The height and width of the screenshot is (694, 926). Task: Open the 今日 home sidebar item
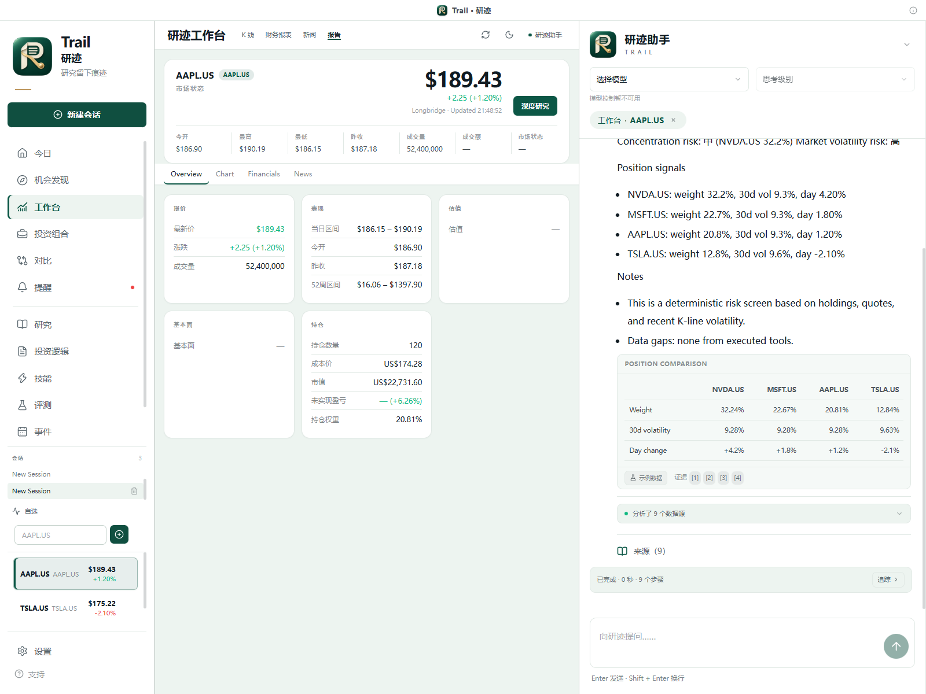(76, 153)
